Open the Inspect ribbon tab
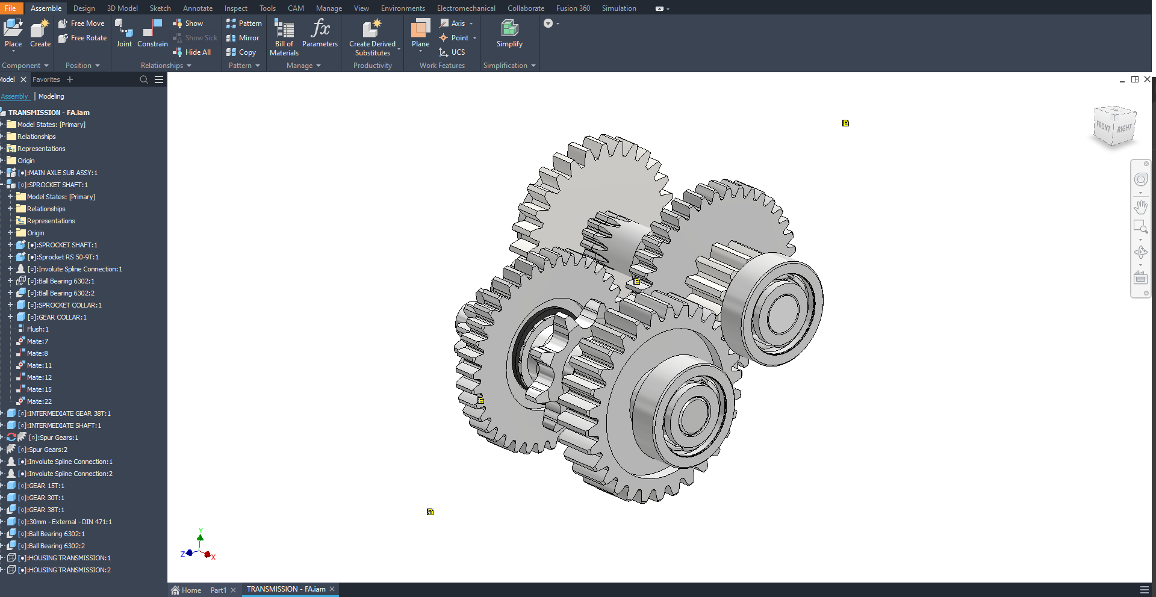1156x597 pixels. click(235, 8)
